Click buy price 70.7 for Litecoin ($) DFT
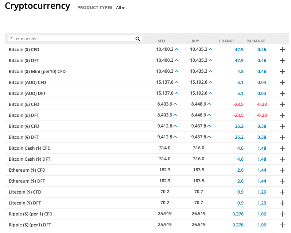This screenshot has width=291, height=233. pos(199,203)
